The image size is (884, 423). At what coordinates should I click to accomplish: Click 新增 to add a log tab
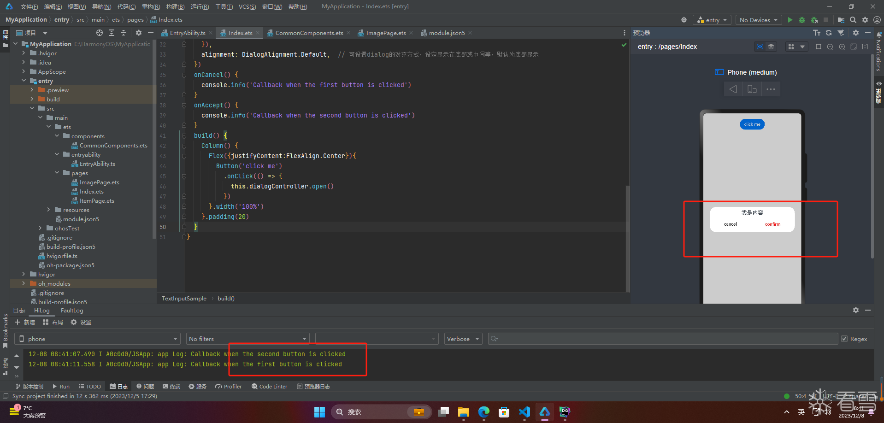point(25,322)
